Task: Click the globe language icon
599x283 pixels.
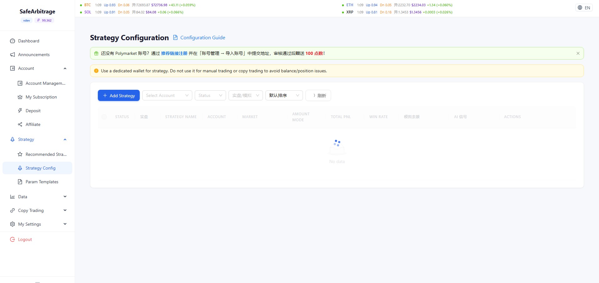Action: 580,8
